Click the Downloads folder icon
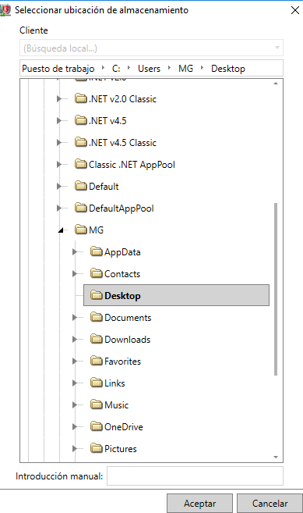 click(97, 340)
